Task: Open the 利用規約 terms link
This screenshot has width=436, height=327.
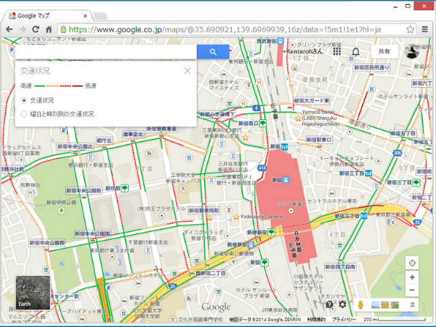Action: tap(316, 320)
